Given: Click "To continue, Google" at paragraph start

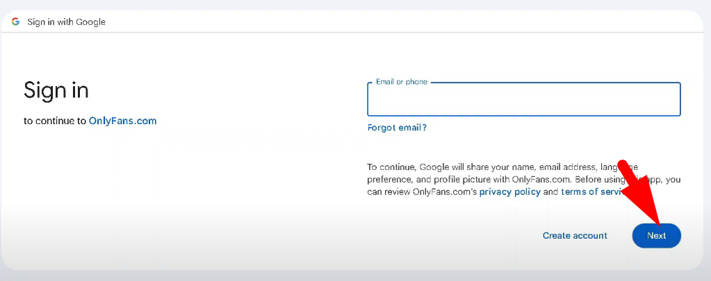Looking at the screenshot, I should 403,167.
